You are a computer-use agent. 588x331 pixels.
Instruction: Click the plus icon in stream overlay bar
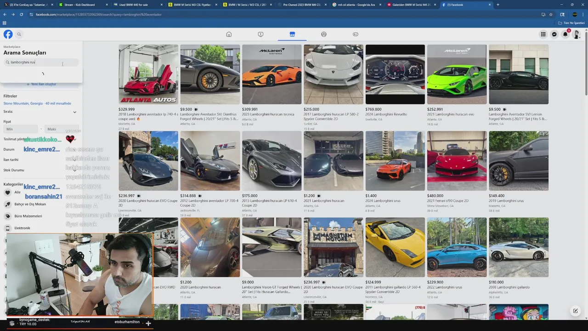(x=148, y=323)
